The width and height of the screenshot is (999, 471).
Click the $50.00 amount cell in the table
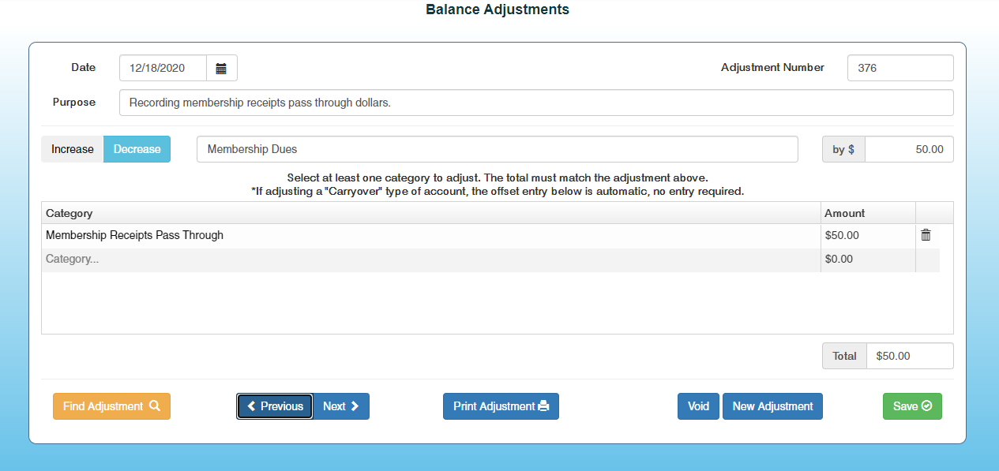(x=867, y=235)
